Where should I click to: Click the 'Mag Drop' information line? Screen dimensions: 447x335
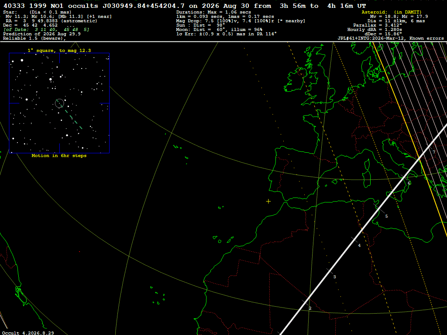tap(241, 21)
